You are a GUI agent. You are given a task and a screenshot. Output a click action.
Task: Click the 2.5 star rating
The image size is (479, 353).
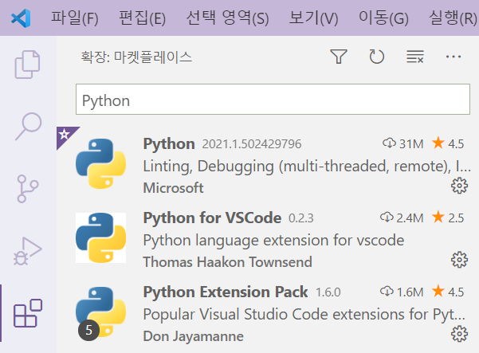pos(448,218)
